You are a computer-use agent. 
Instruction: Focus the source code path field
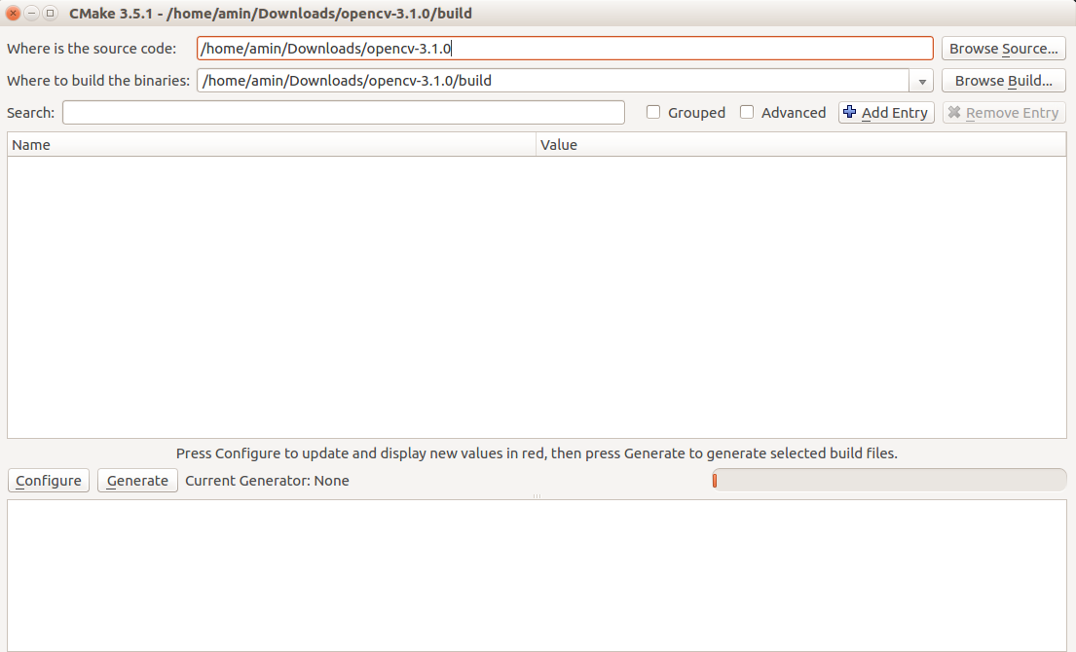(x=565, y=48)
